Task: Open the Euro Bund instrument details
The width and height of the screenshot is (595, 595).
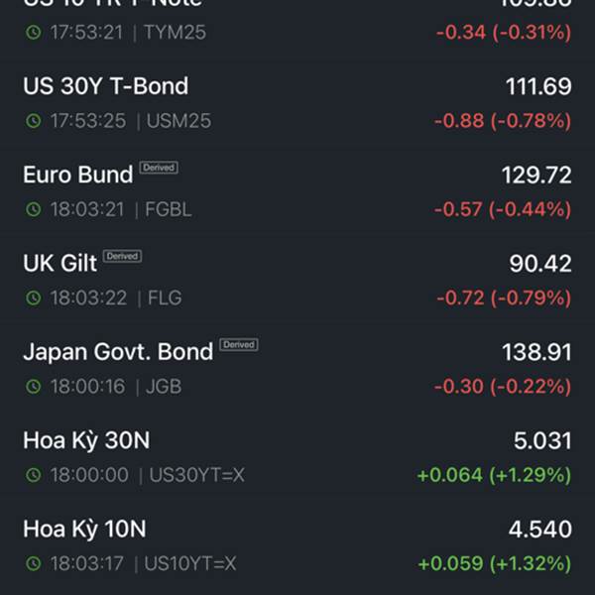Action: pos(297,191)
